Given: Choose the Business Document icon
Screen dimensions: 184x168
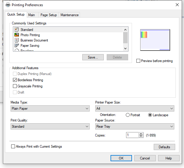Looking at the screenshot, I should pos(17,40).
